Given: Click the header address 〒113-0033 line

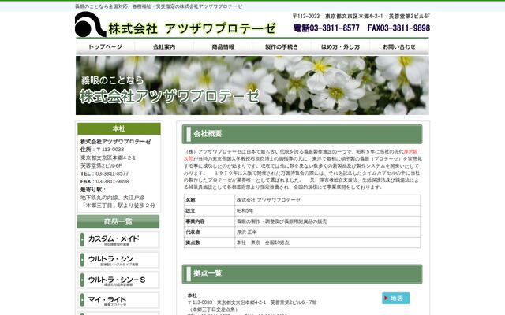Looking at the screenshot, I should point(361,16).
